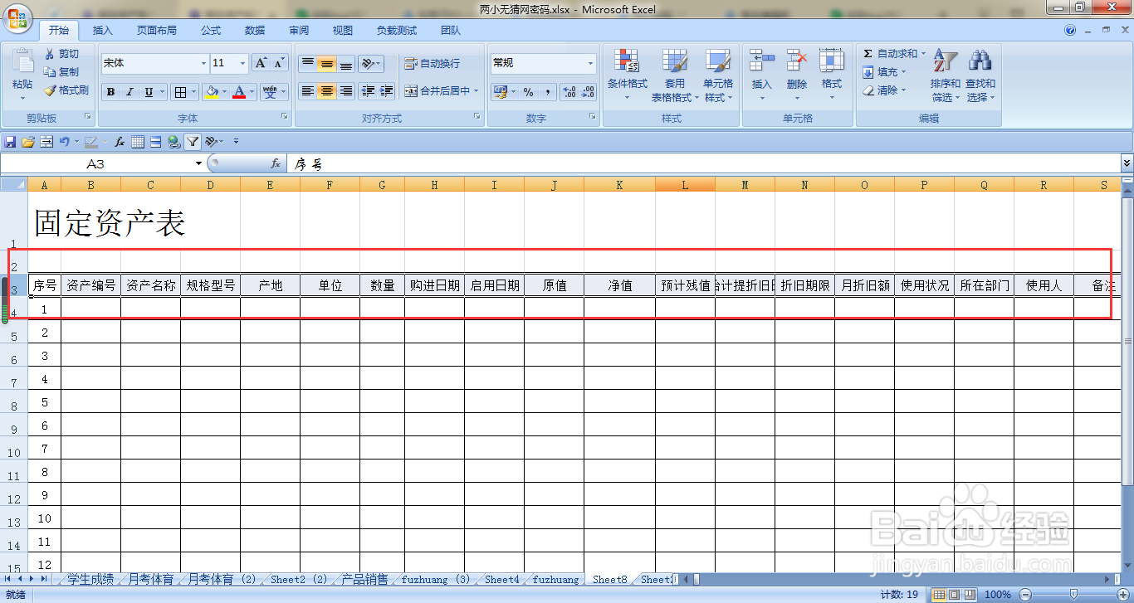Apply the red font color A

pos(240,92)
